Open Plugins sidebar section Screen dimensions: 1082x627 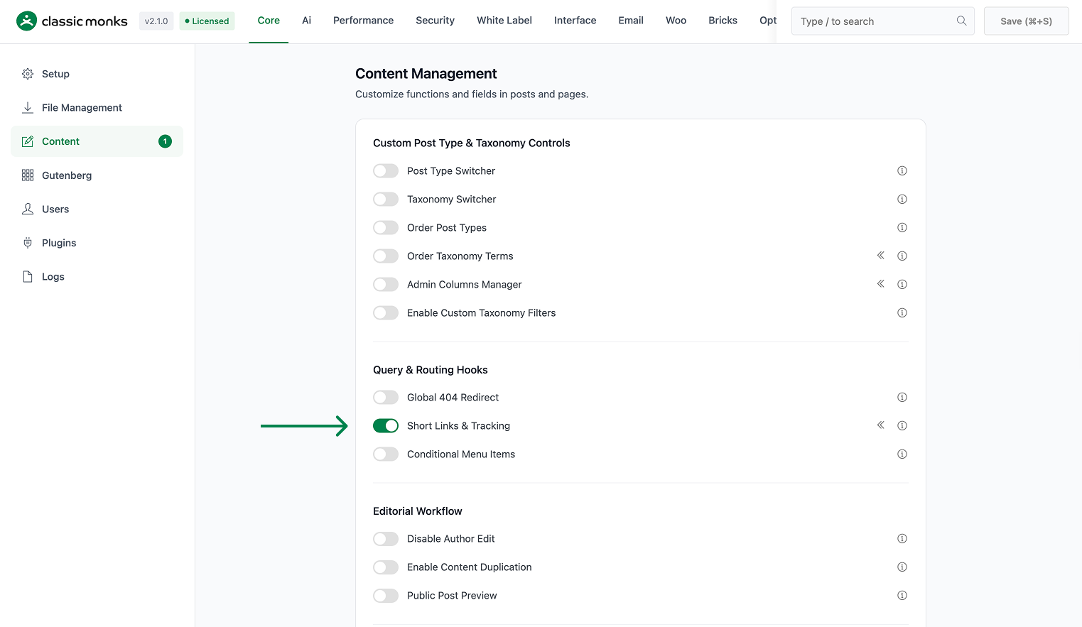pos(97,243)
